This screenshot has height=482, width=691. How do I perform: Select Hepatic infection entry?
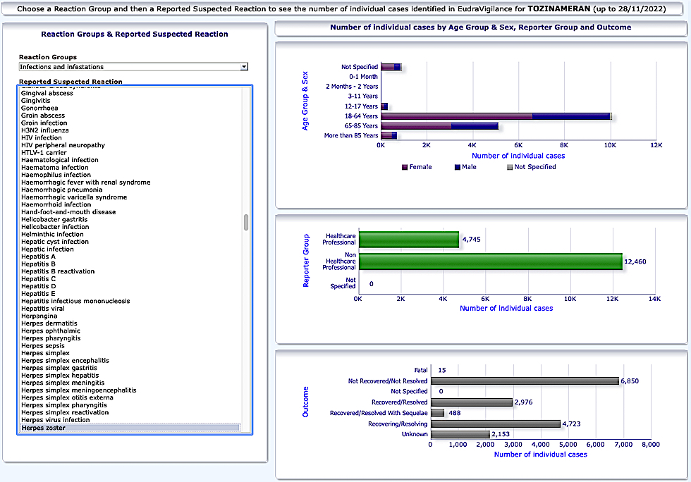(x=48, y=249)
